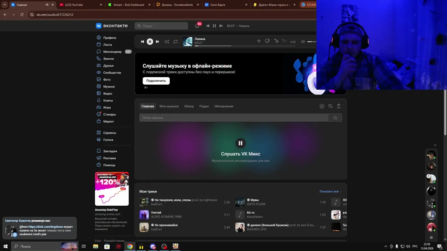Screen dimensions: 447x251
Task: Open Мессенджер in the sidebar
Action: coord(112,52)
